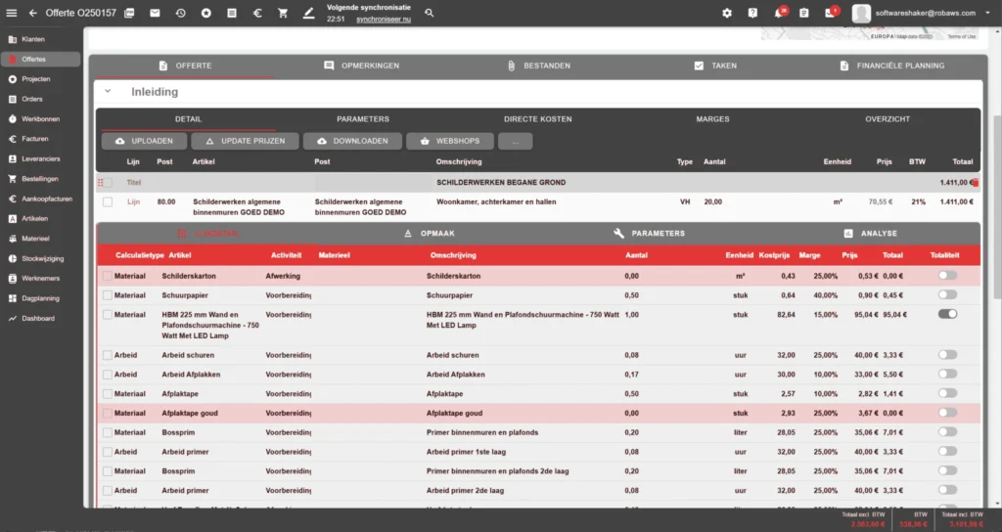The height and width of the screenshot is (532, 1002).
Task: Enable Totaliteit toggle for Schilderskarton row
Action: [x=947, y=275]
